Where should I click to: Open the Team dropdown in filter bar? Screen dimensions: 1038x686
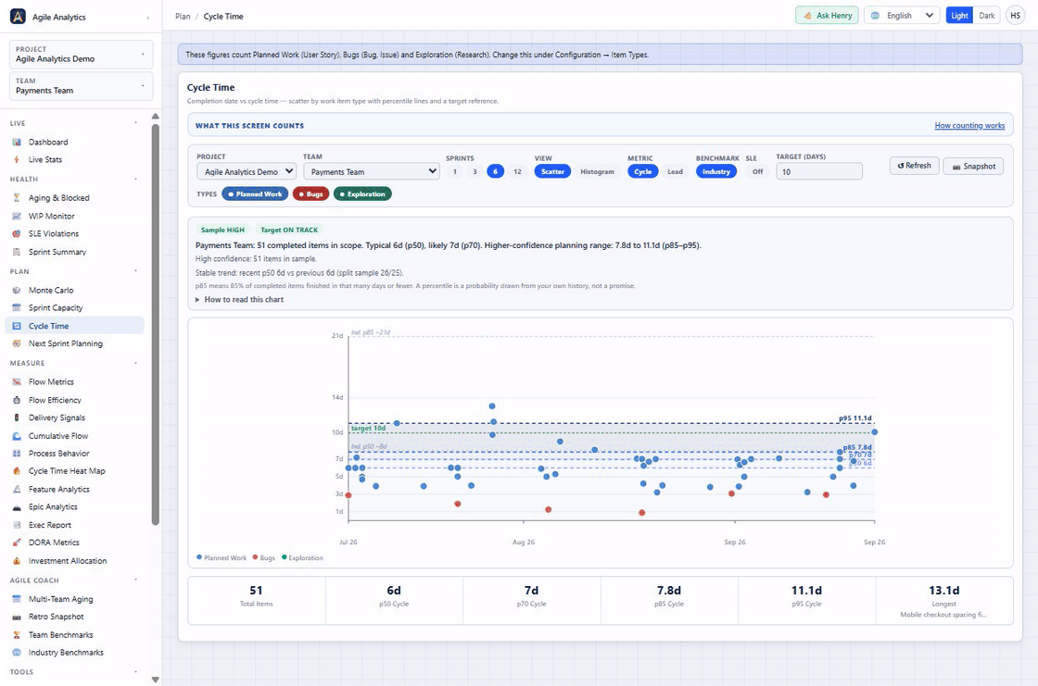pyautogui.click(x=372, y=171)
